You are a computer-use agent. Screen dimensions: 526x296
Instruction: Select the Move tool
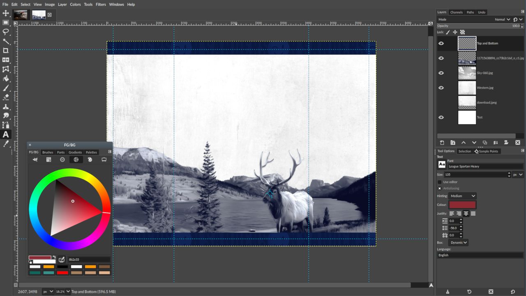[x=6, y=13]
